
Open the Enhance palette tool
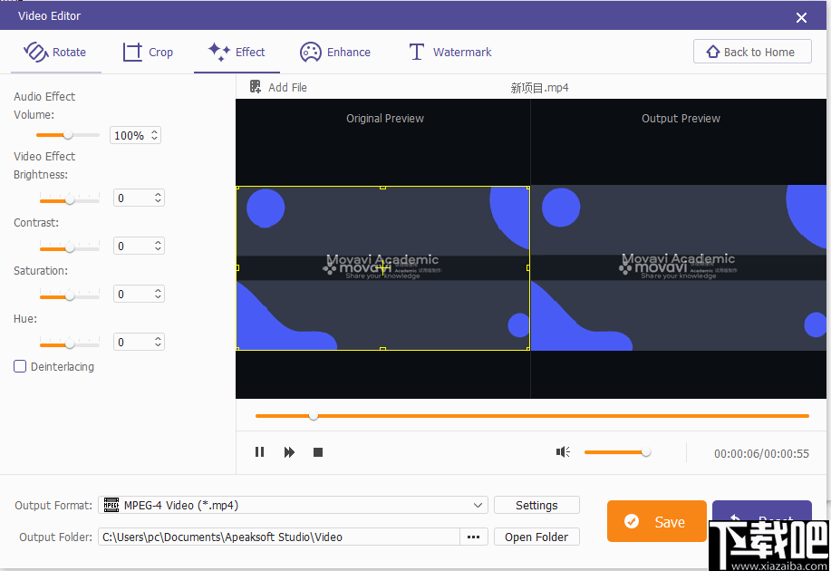pyautogui.click(x=310, y=52)
